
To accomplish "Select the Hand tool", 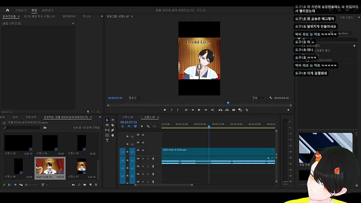I will tap(113, 135).
